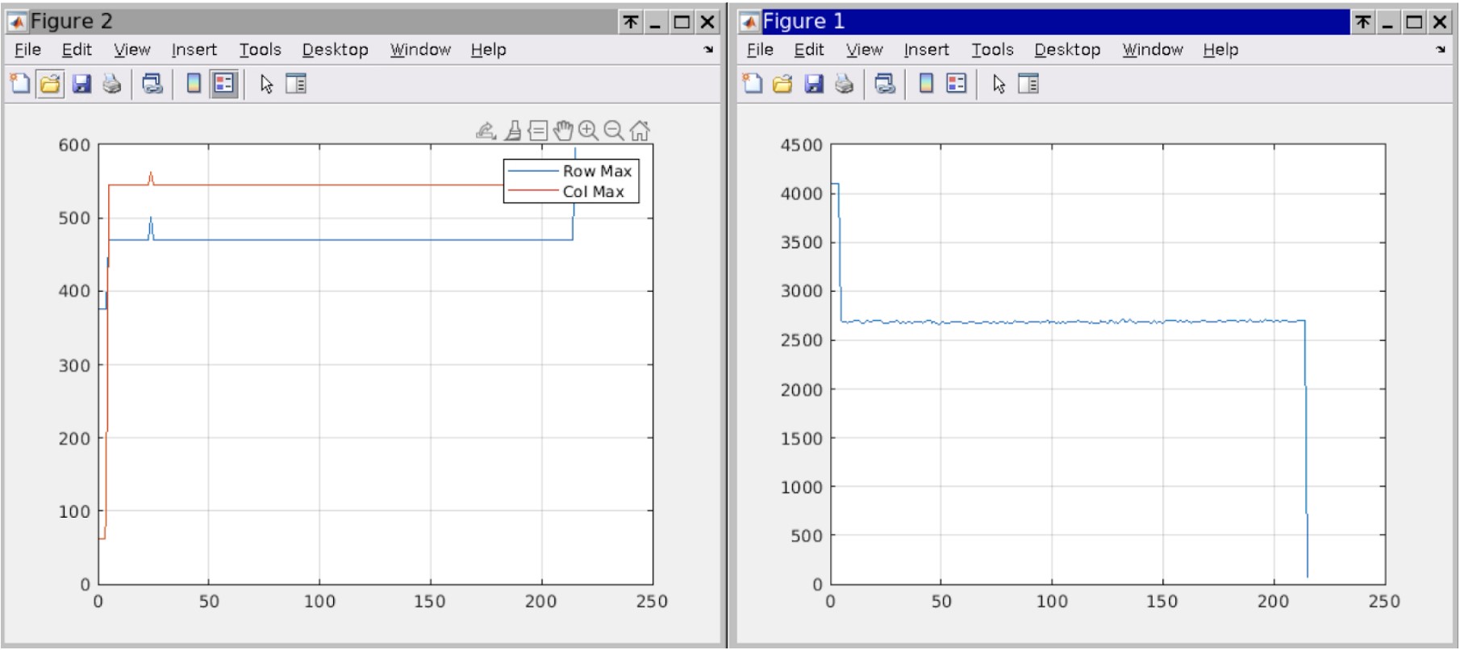Click the Zoom Out magnifier above the plot

coord(614,131)
